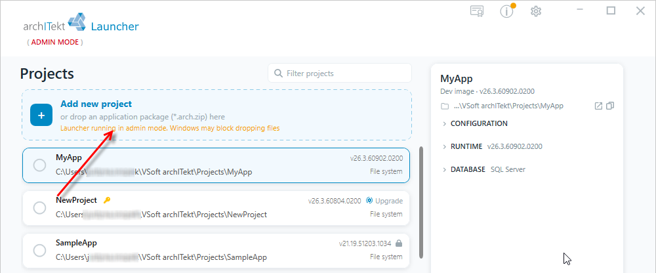Open the info notifications icon
656x273 pixels.
click(507, 11)
